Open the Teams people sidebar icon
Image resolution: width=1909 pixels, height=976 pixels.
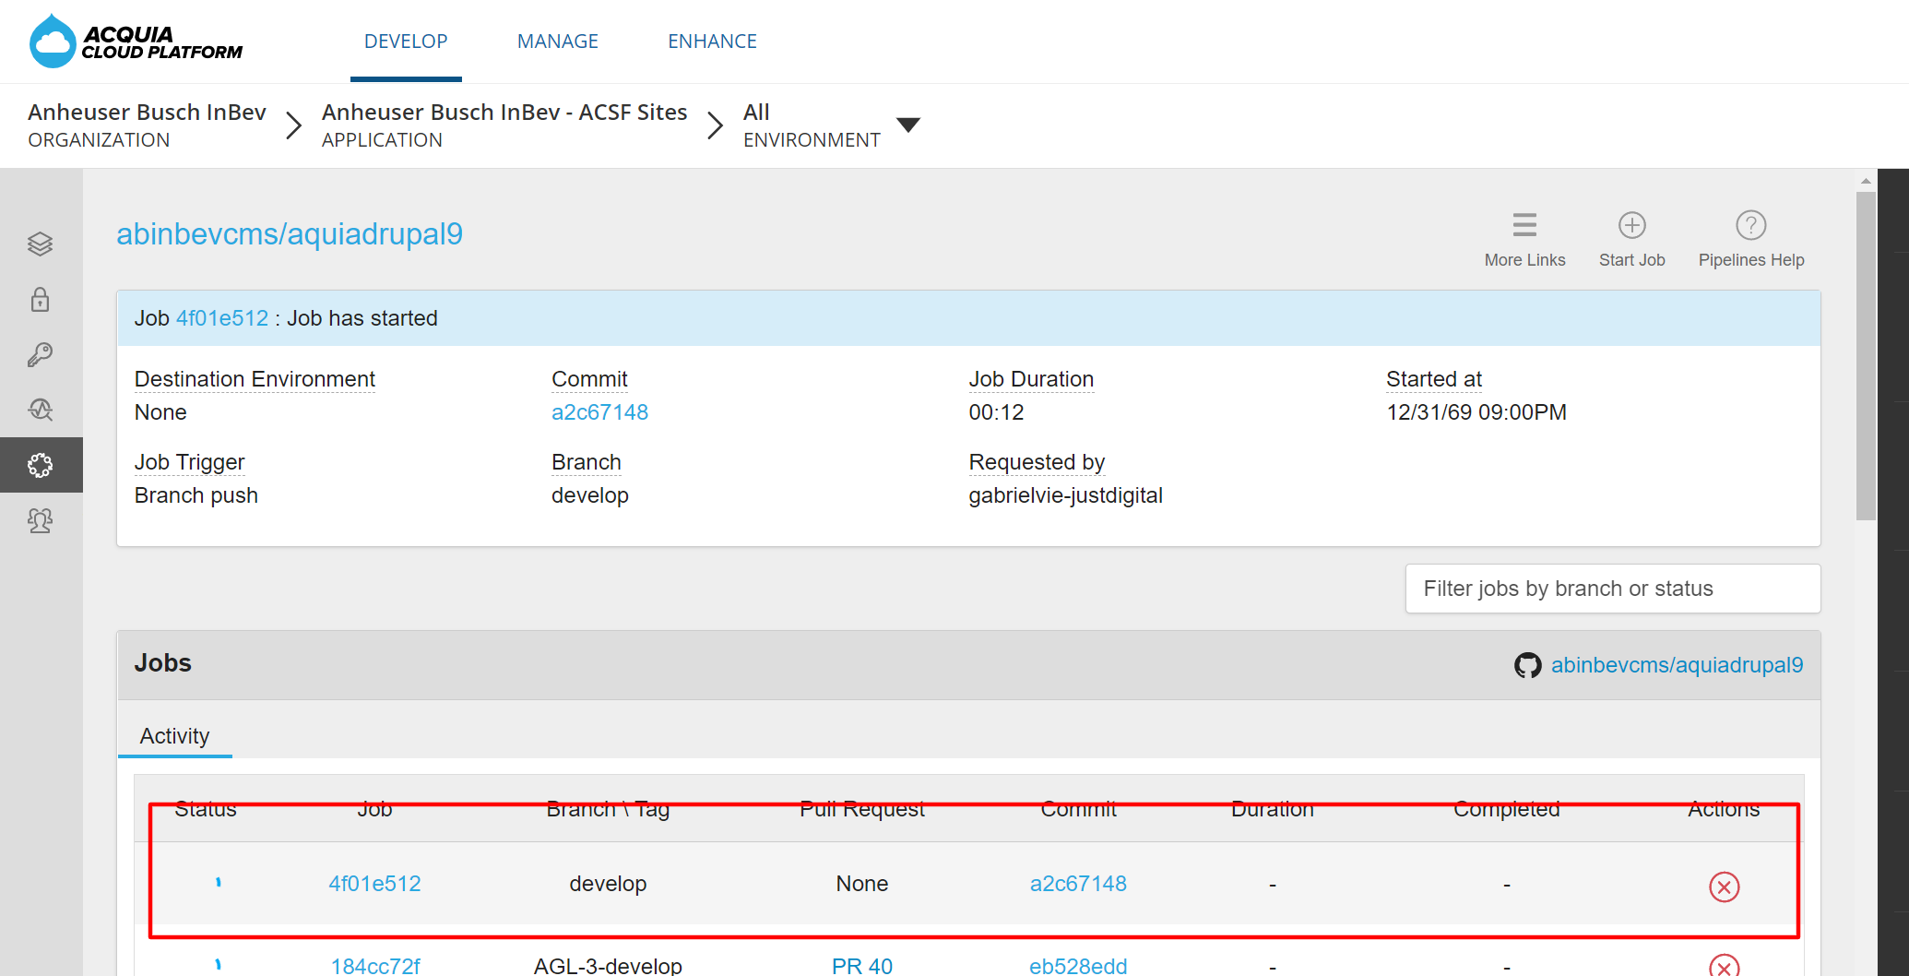(x=41, y=520)
